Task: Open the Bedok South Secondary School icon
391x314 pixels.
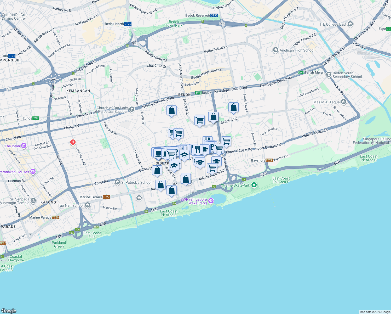Action: click(x=329, y=75)
